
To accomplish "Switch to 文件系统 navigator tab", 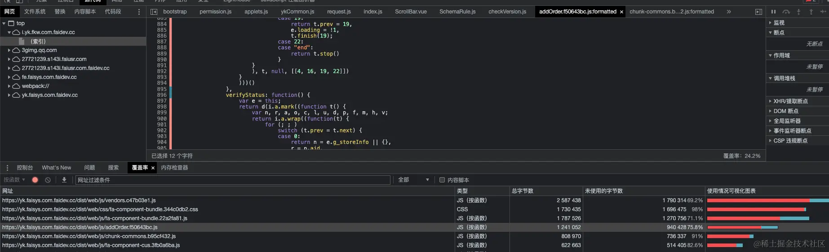I will pos(35,12).
